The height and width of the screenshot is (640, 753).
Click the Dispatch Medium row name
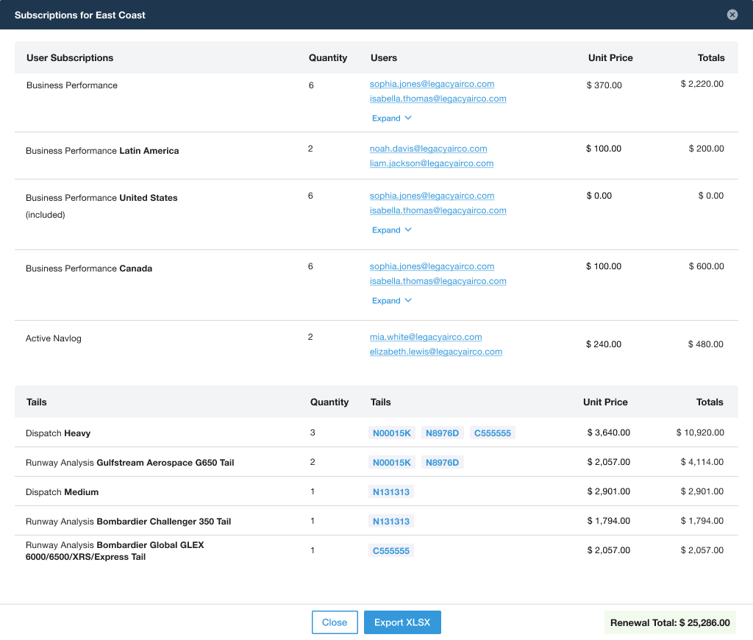[62, 492]
